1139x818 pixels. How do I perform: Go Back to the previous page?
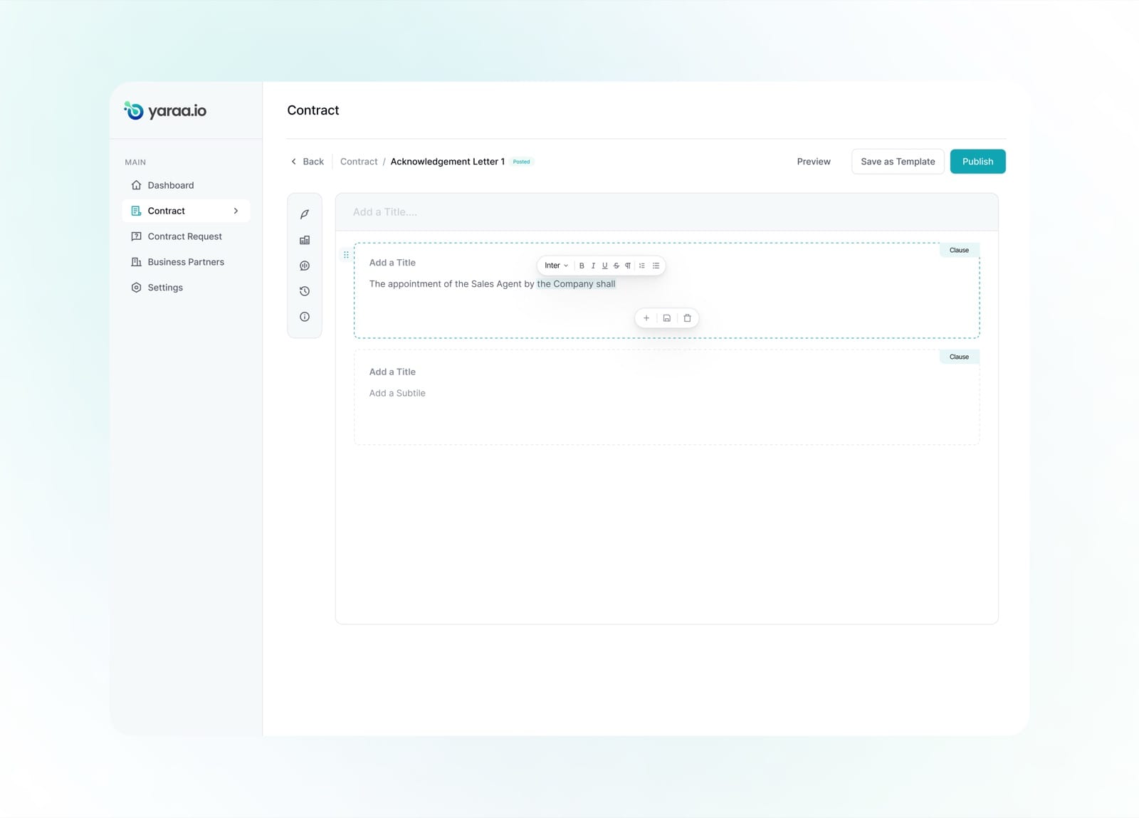coord(307,162)
